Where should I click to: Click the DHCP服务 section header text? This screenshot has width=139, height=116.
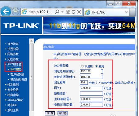49,47
